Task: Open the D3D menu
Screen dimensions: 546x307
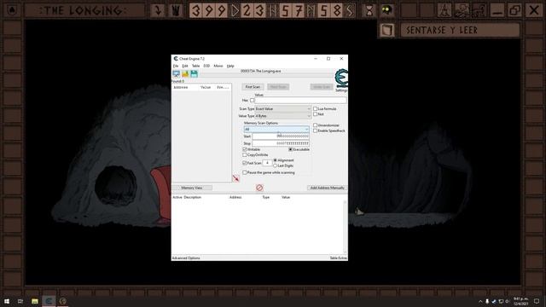Action: tap(206, 66)
